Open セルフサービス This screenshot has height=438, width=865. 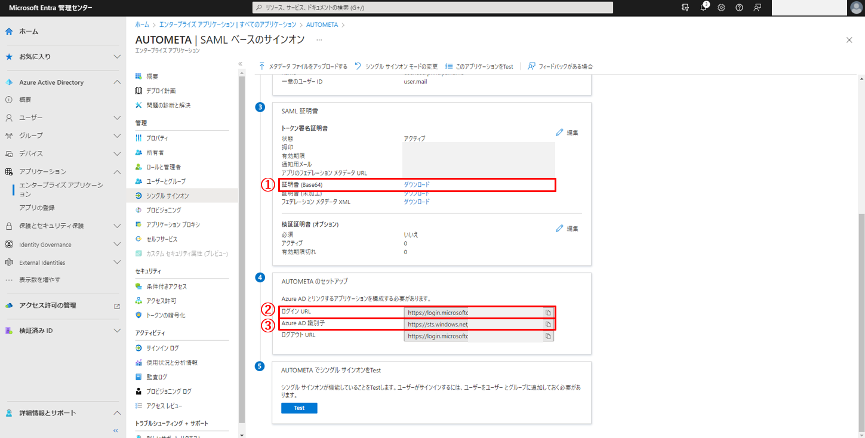[x=162, y=239]
